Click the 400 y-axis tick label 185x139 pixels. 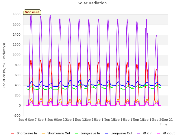pyautogui.click(x=18, y=85)
